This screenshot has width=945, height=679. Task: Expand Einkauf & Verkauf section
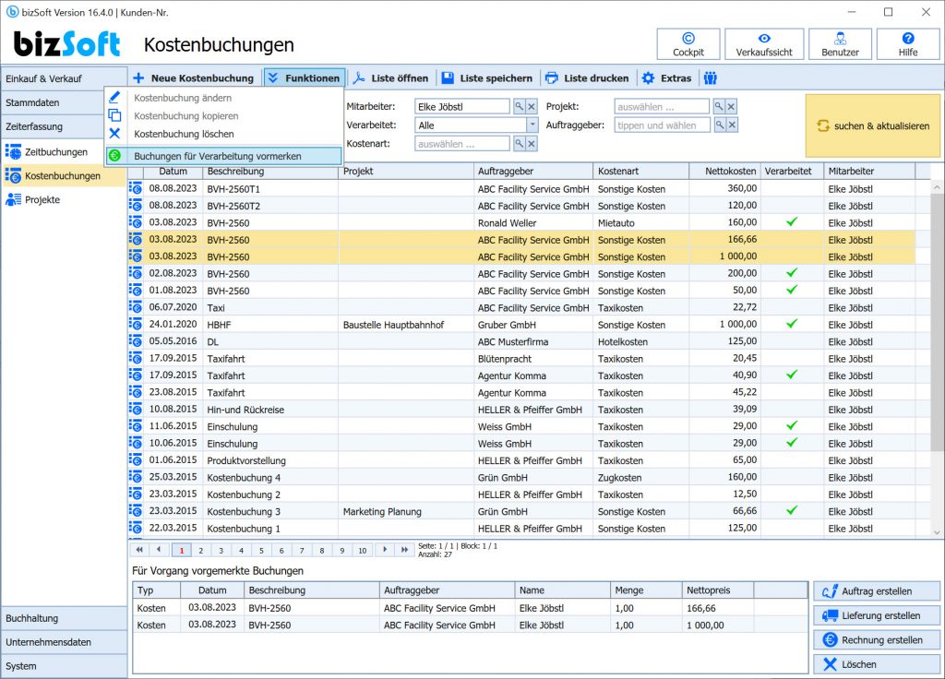coord(64,78)
